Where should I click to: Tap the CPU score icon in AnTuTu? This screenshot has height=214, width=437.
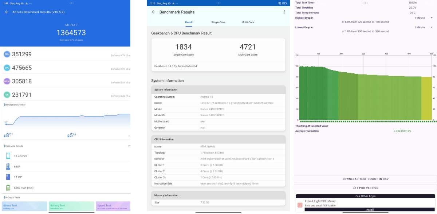tap(7, 54)
